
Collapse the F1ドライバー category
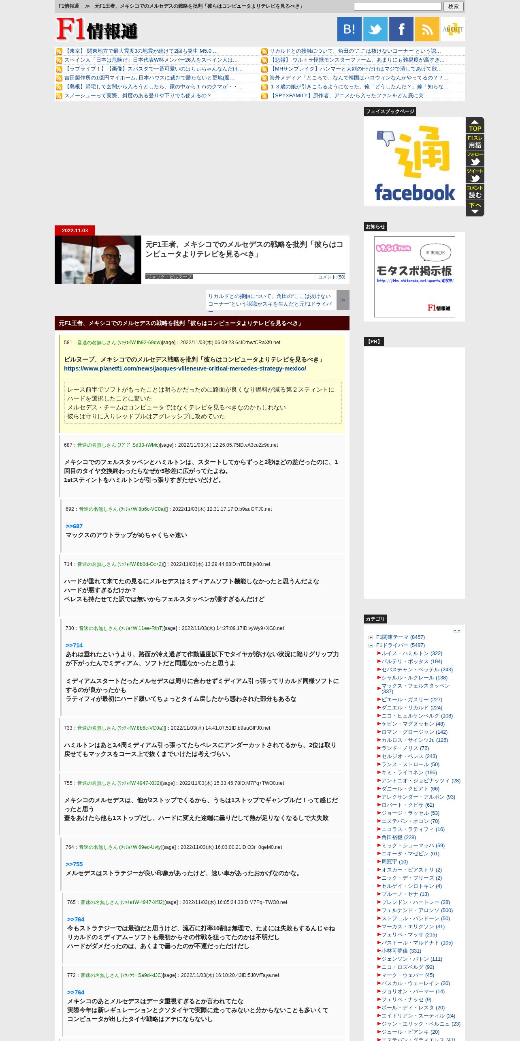(x=371, y=646)
